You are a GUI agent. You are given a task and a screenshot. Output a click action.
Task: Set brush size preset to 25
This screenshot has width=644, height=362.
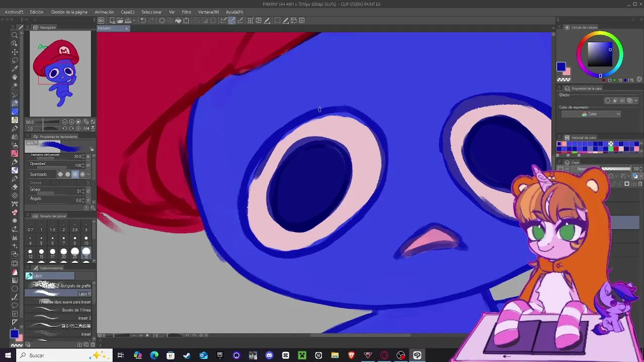[x=74, y=253]
